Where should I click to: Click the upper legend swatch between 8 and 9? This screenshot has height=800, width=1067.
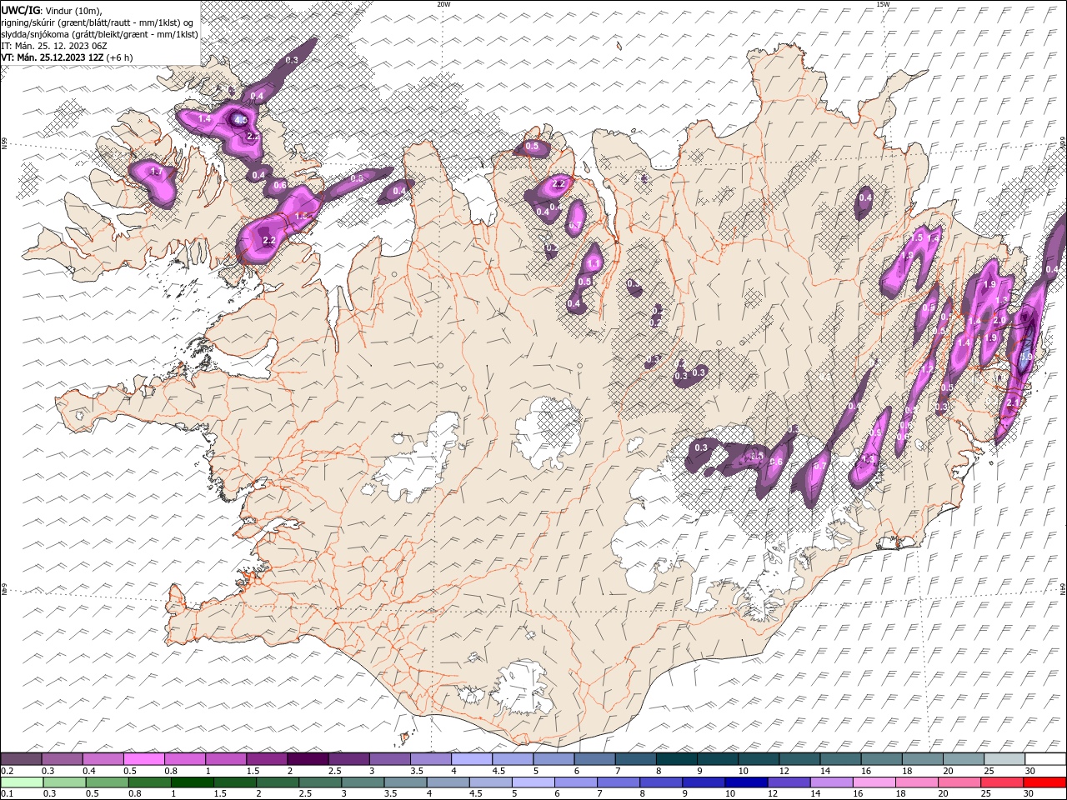pos(677,759)
